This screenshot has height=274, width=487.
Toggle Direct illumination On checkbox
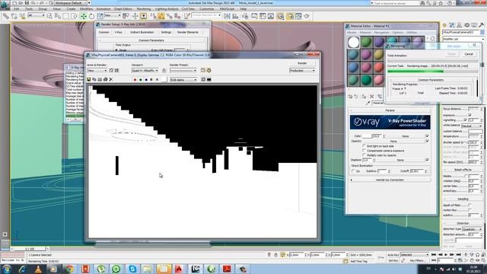pos(353,171)
